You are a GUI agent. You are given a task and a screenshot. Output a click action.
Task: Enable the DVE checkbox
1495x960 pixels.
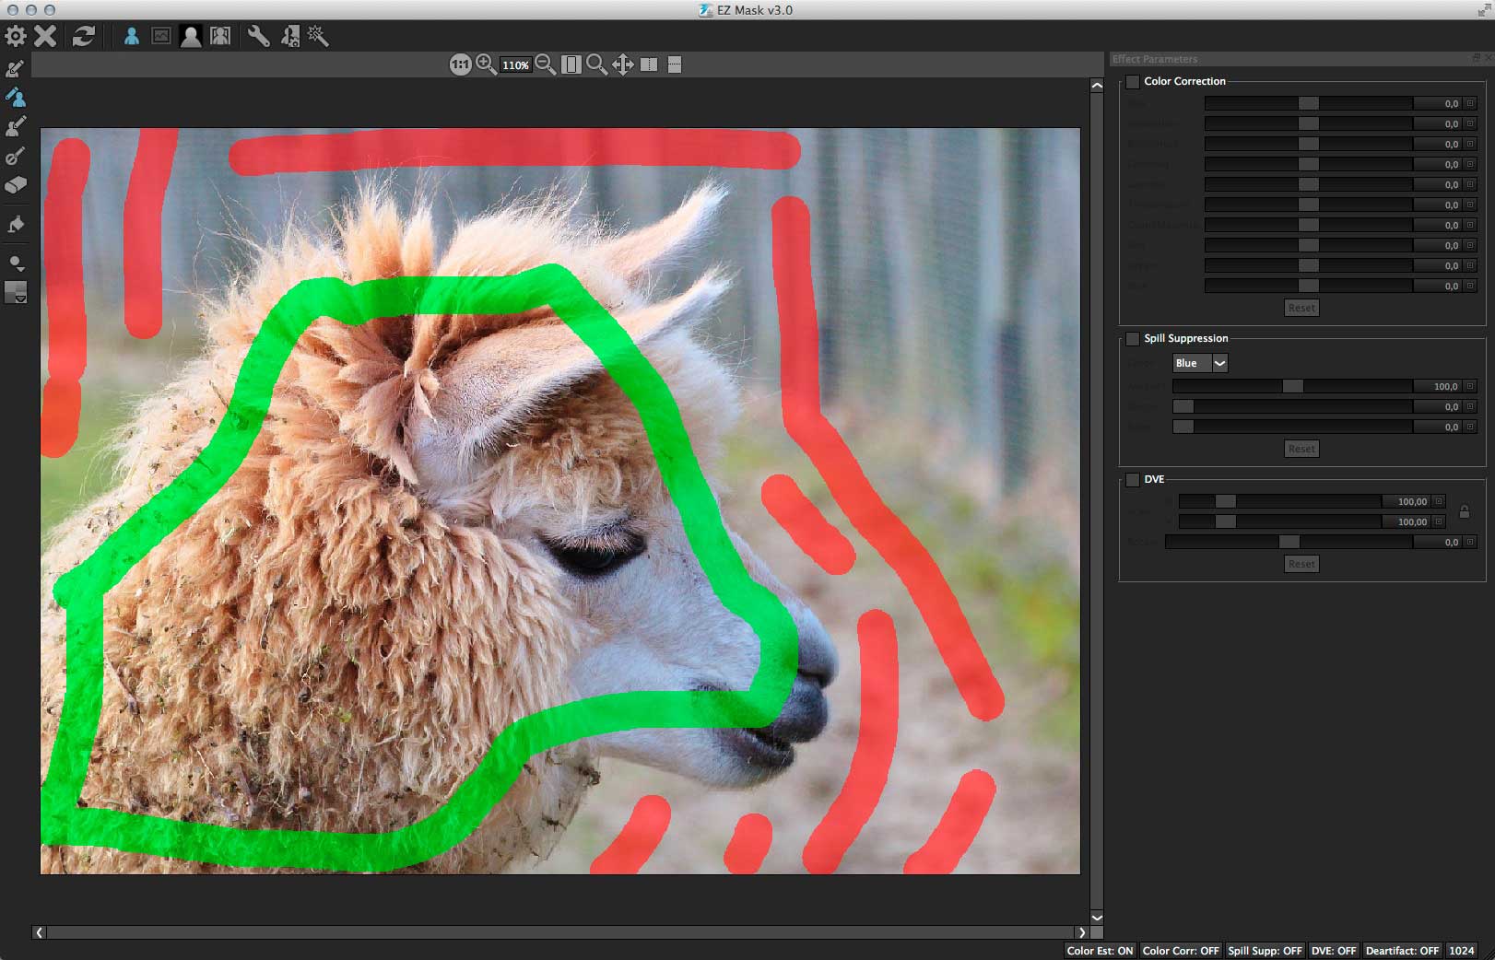(1133, 480)
